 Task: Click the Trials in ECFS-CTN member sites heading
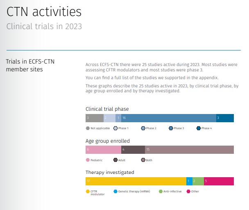point(30,65)
